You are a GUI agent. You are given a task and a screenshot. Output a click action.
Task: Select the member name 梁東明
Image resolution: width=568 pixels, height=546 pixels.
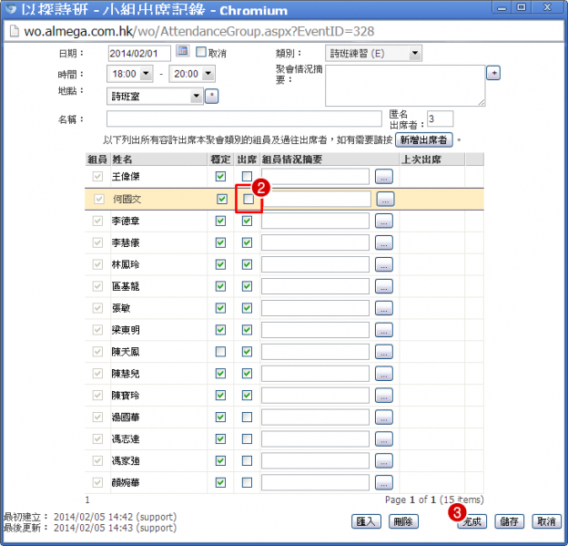point(126,330)
